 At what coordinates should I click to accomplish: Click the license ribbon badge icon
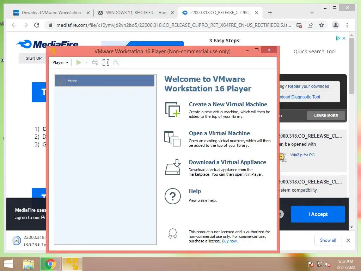point(173,233)
